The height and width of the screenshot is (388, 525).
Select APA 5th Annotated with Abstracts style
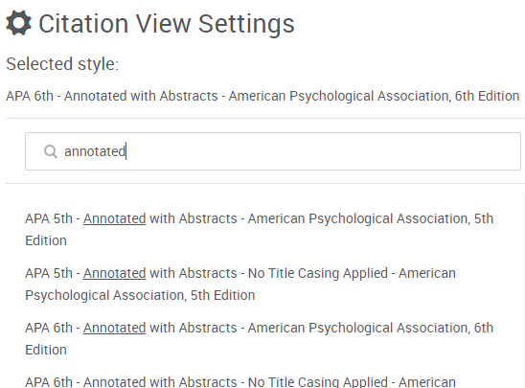point(260,229)
